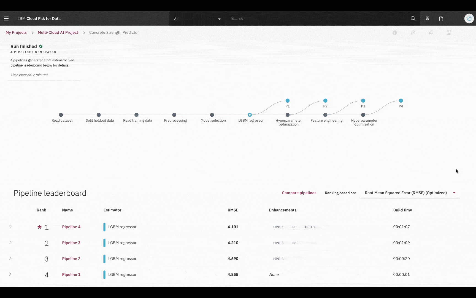Click the Read dataset node
Screen dimensions: 476x298
[x=61, y=115]
